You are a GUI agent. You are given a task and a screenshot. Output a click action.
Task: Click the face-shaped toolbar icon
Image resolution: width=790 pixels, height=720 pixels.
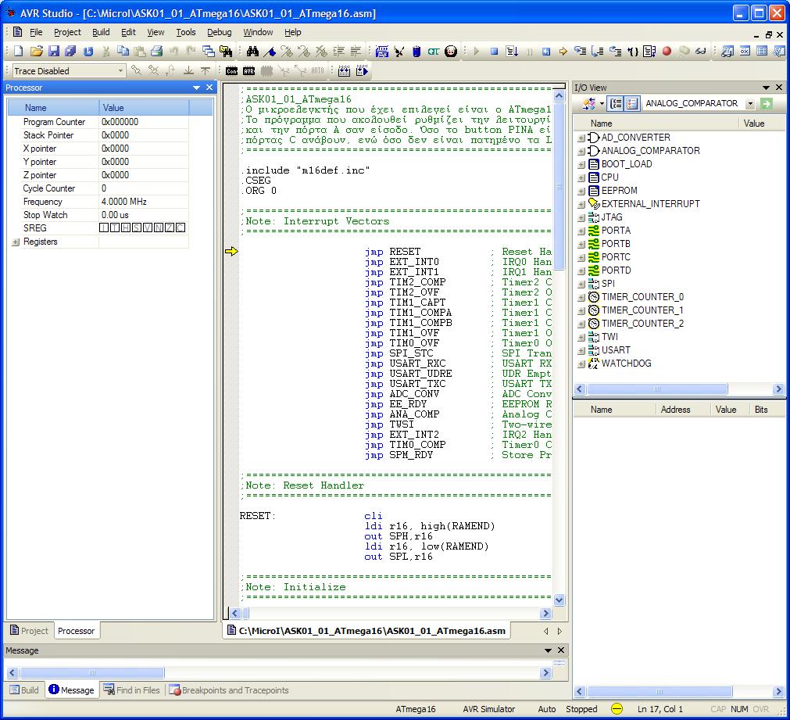451,51
